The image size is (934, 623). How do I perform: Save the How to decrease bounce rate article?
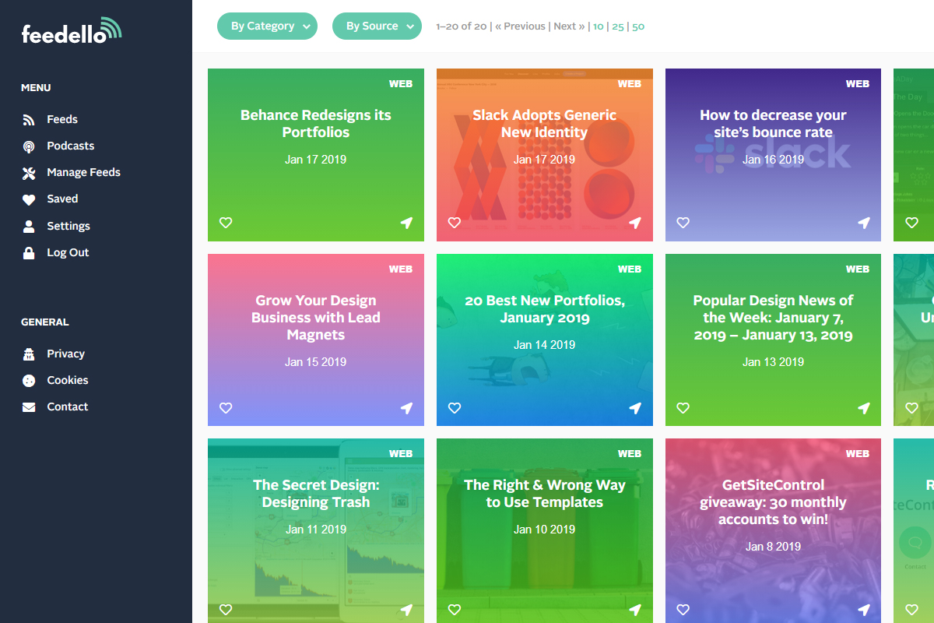point(683,223)
